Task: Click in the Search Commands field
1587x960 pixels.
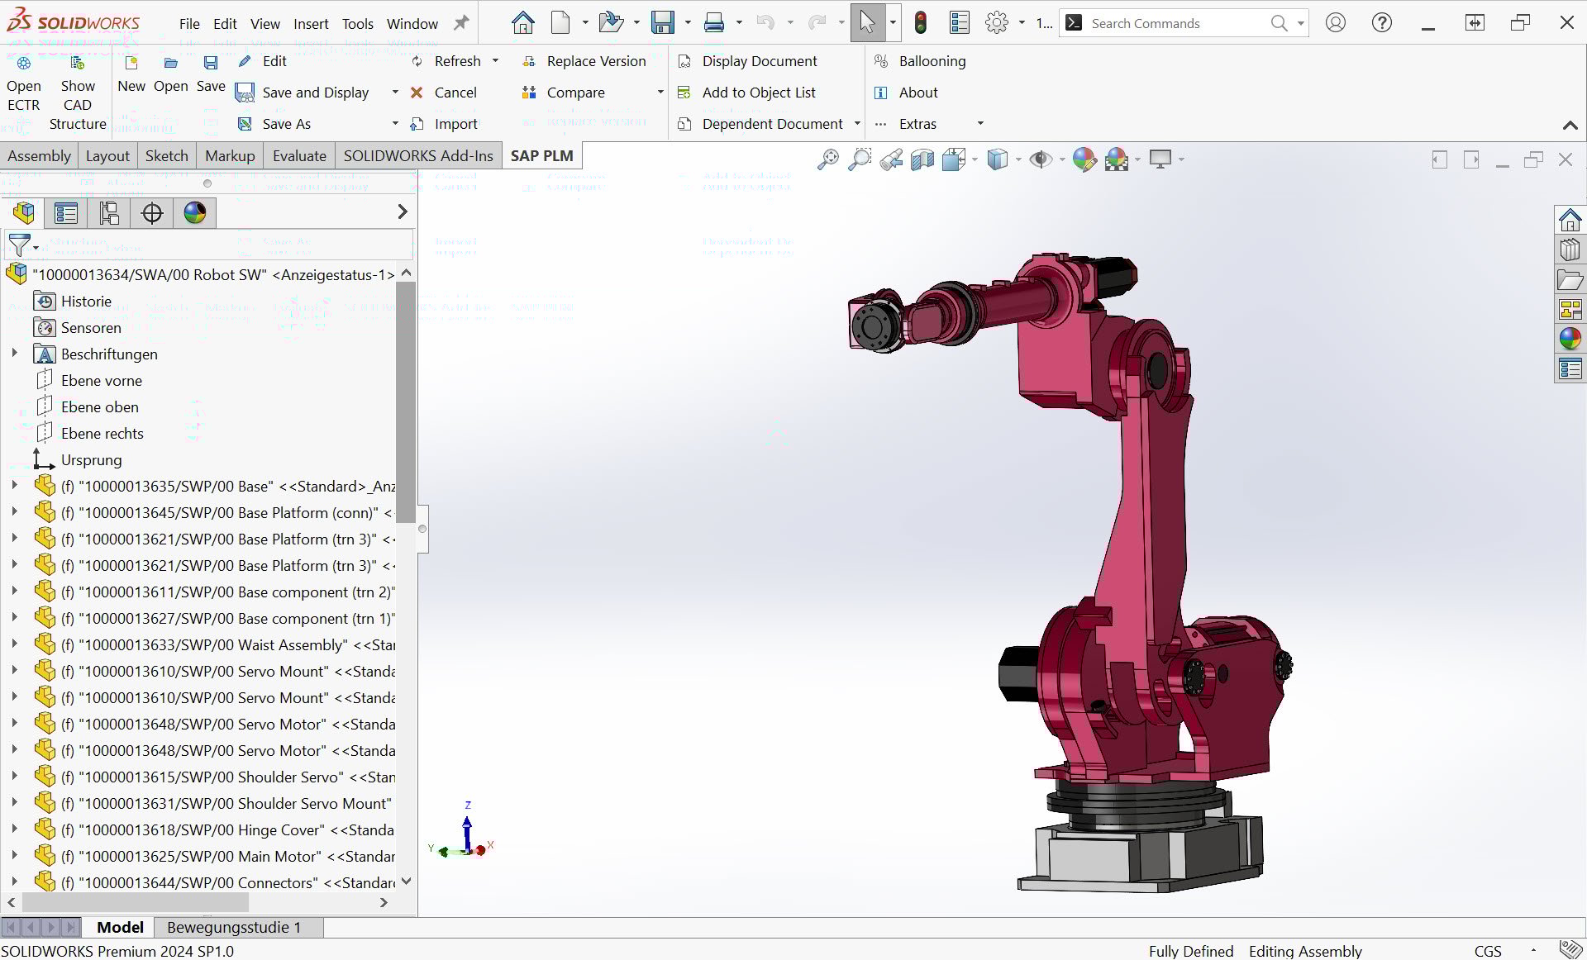Action: click(1174, 23)
